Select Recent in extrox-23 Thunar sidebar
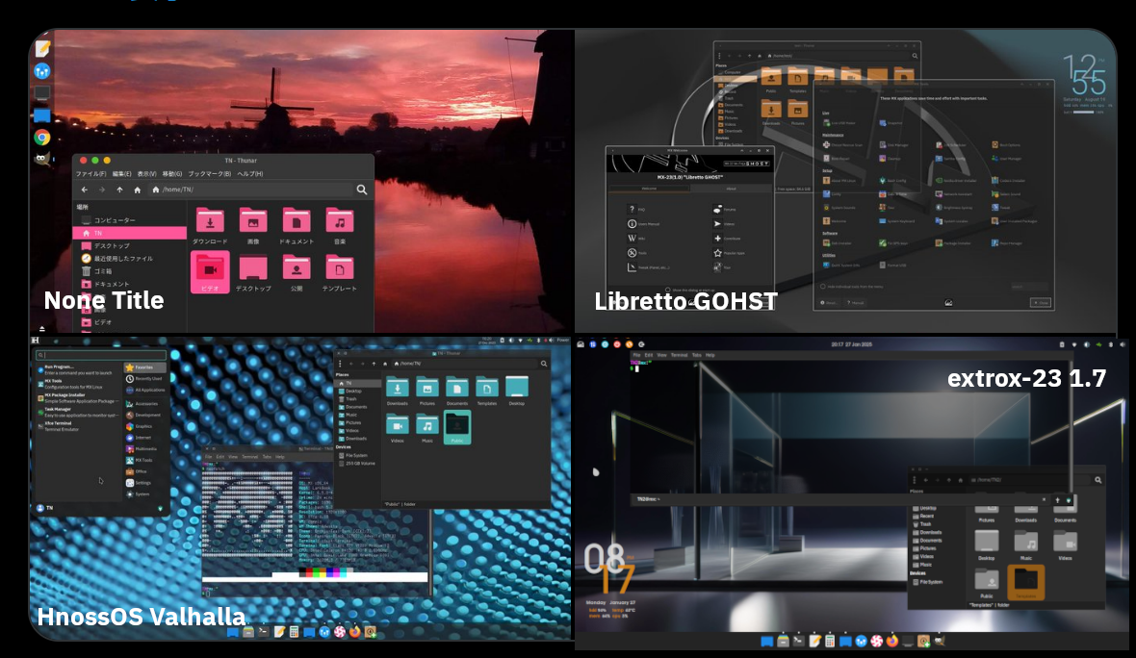 coord(925,517)
